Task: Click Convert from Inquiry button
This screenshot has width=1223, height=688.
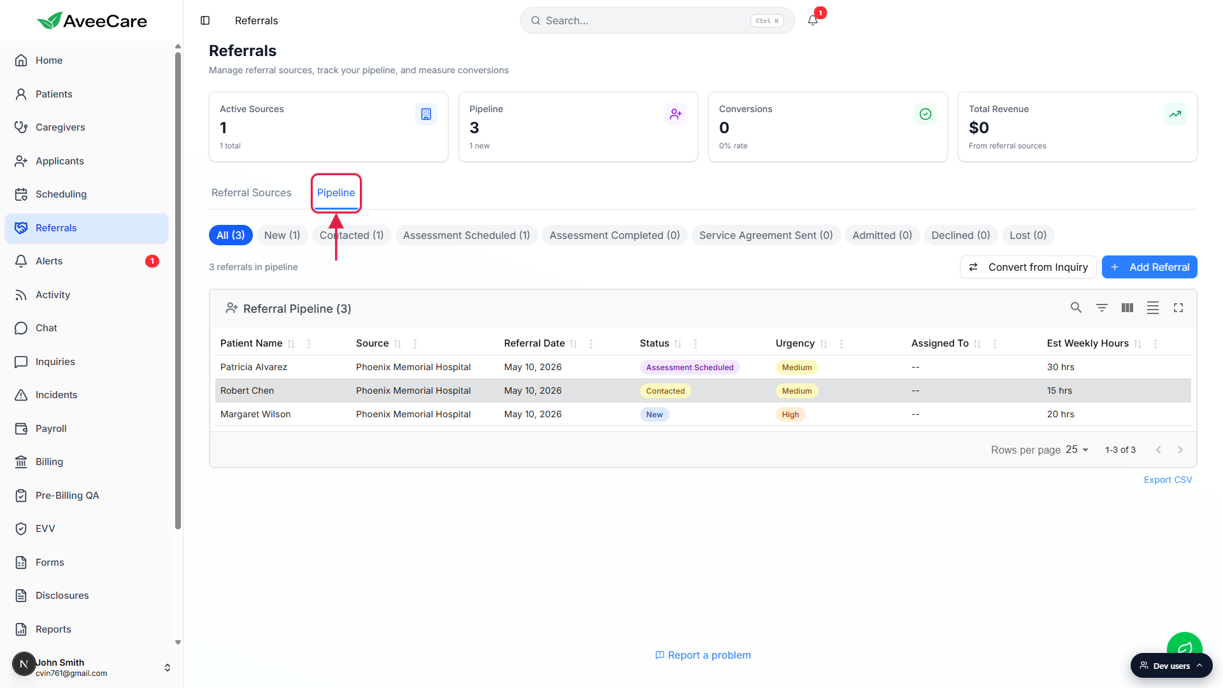Action: (1028, 267)
